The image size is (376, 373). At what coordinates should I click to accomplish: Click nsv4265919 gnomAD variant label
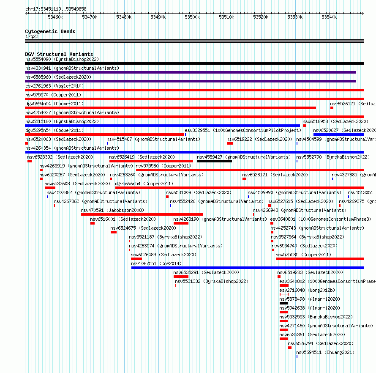point(86,166)
